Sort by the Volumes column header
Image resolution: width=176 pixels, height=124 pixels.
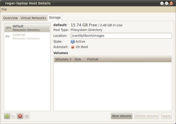point(63,59)
